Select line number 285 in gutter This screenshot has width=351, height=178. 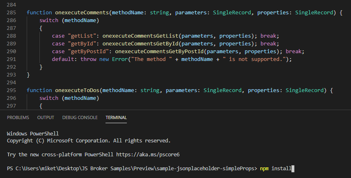(x=11, y=13)
